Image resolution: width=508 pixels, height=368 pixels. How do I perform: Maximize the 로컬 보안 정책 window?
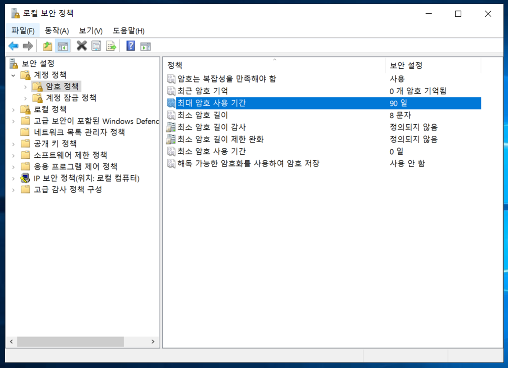[458, 14]
